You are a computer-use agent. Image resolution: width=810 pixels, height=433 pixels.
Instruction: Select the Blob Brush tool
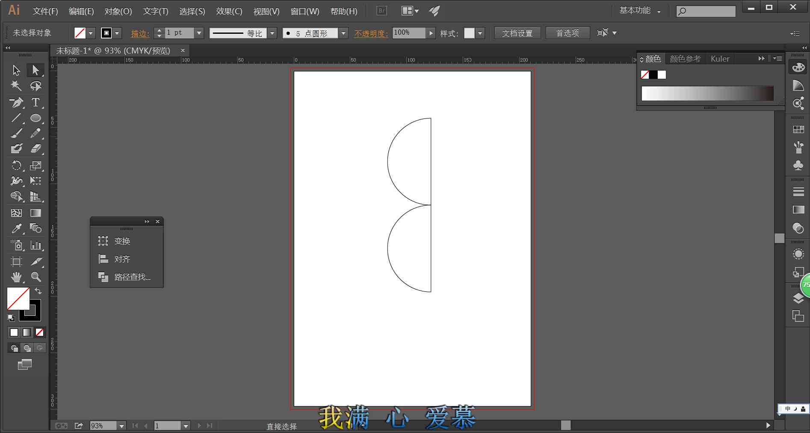coord(16,149)
